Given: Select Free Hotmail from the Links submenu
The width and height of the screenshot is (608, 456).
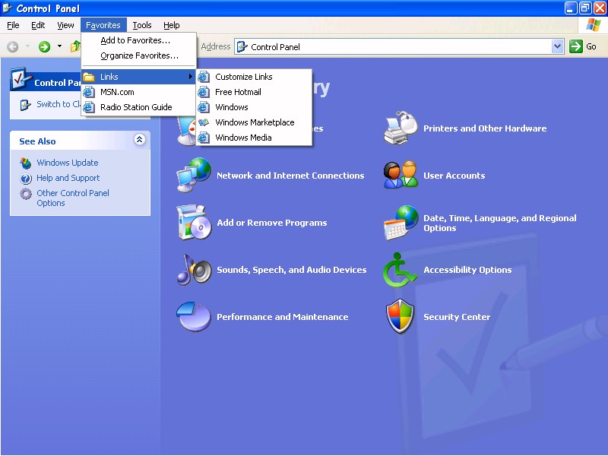Looking at the screenshot, I should (x=238, y=92).
